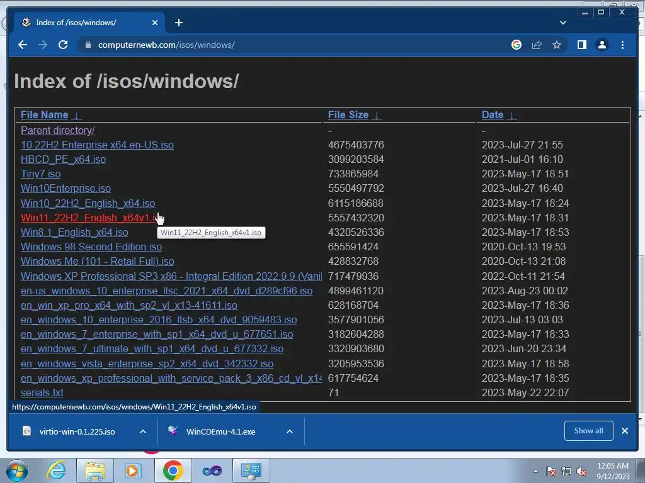645x483 pixels.
Task: Sort the listing by File Name
Action: pyautogui.click(x=45, y=115)
